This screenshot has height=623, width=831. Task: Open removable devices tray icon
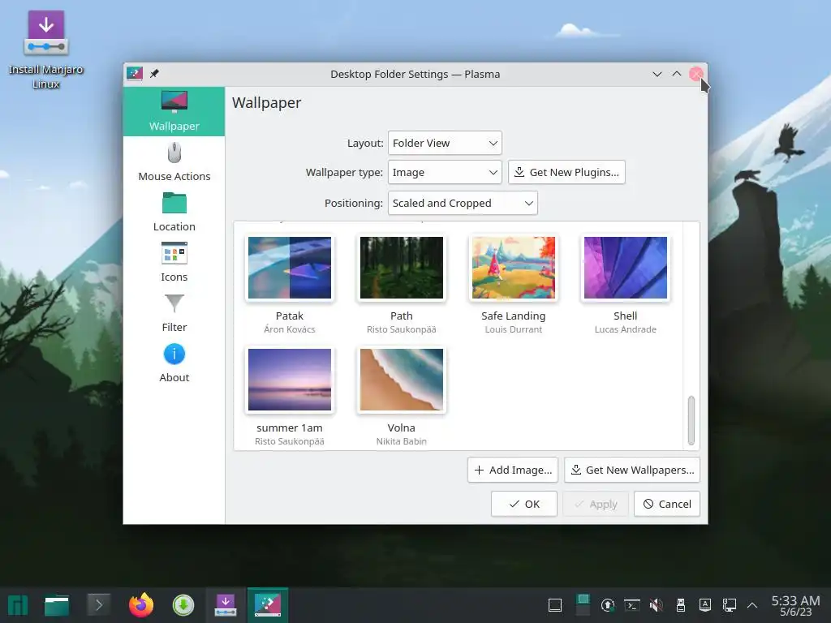[x=681, y=605]
